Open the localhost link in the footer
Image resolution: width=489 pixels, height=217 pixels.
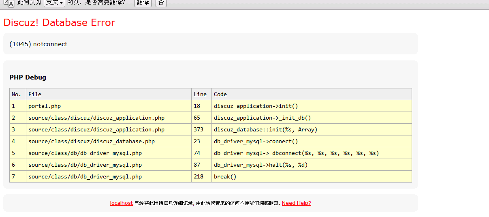coord(122,203)
